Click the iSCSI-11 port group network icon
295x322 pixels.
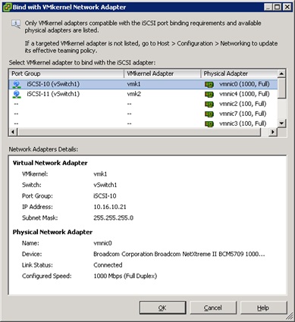[17, 94]
